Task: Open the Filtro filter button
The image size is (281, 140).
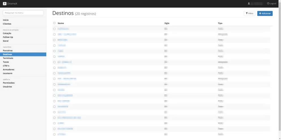Action: [249, 14]
